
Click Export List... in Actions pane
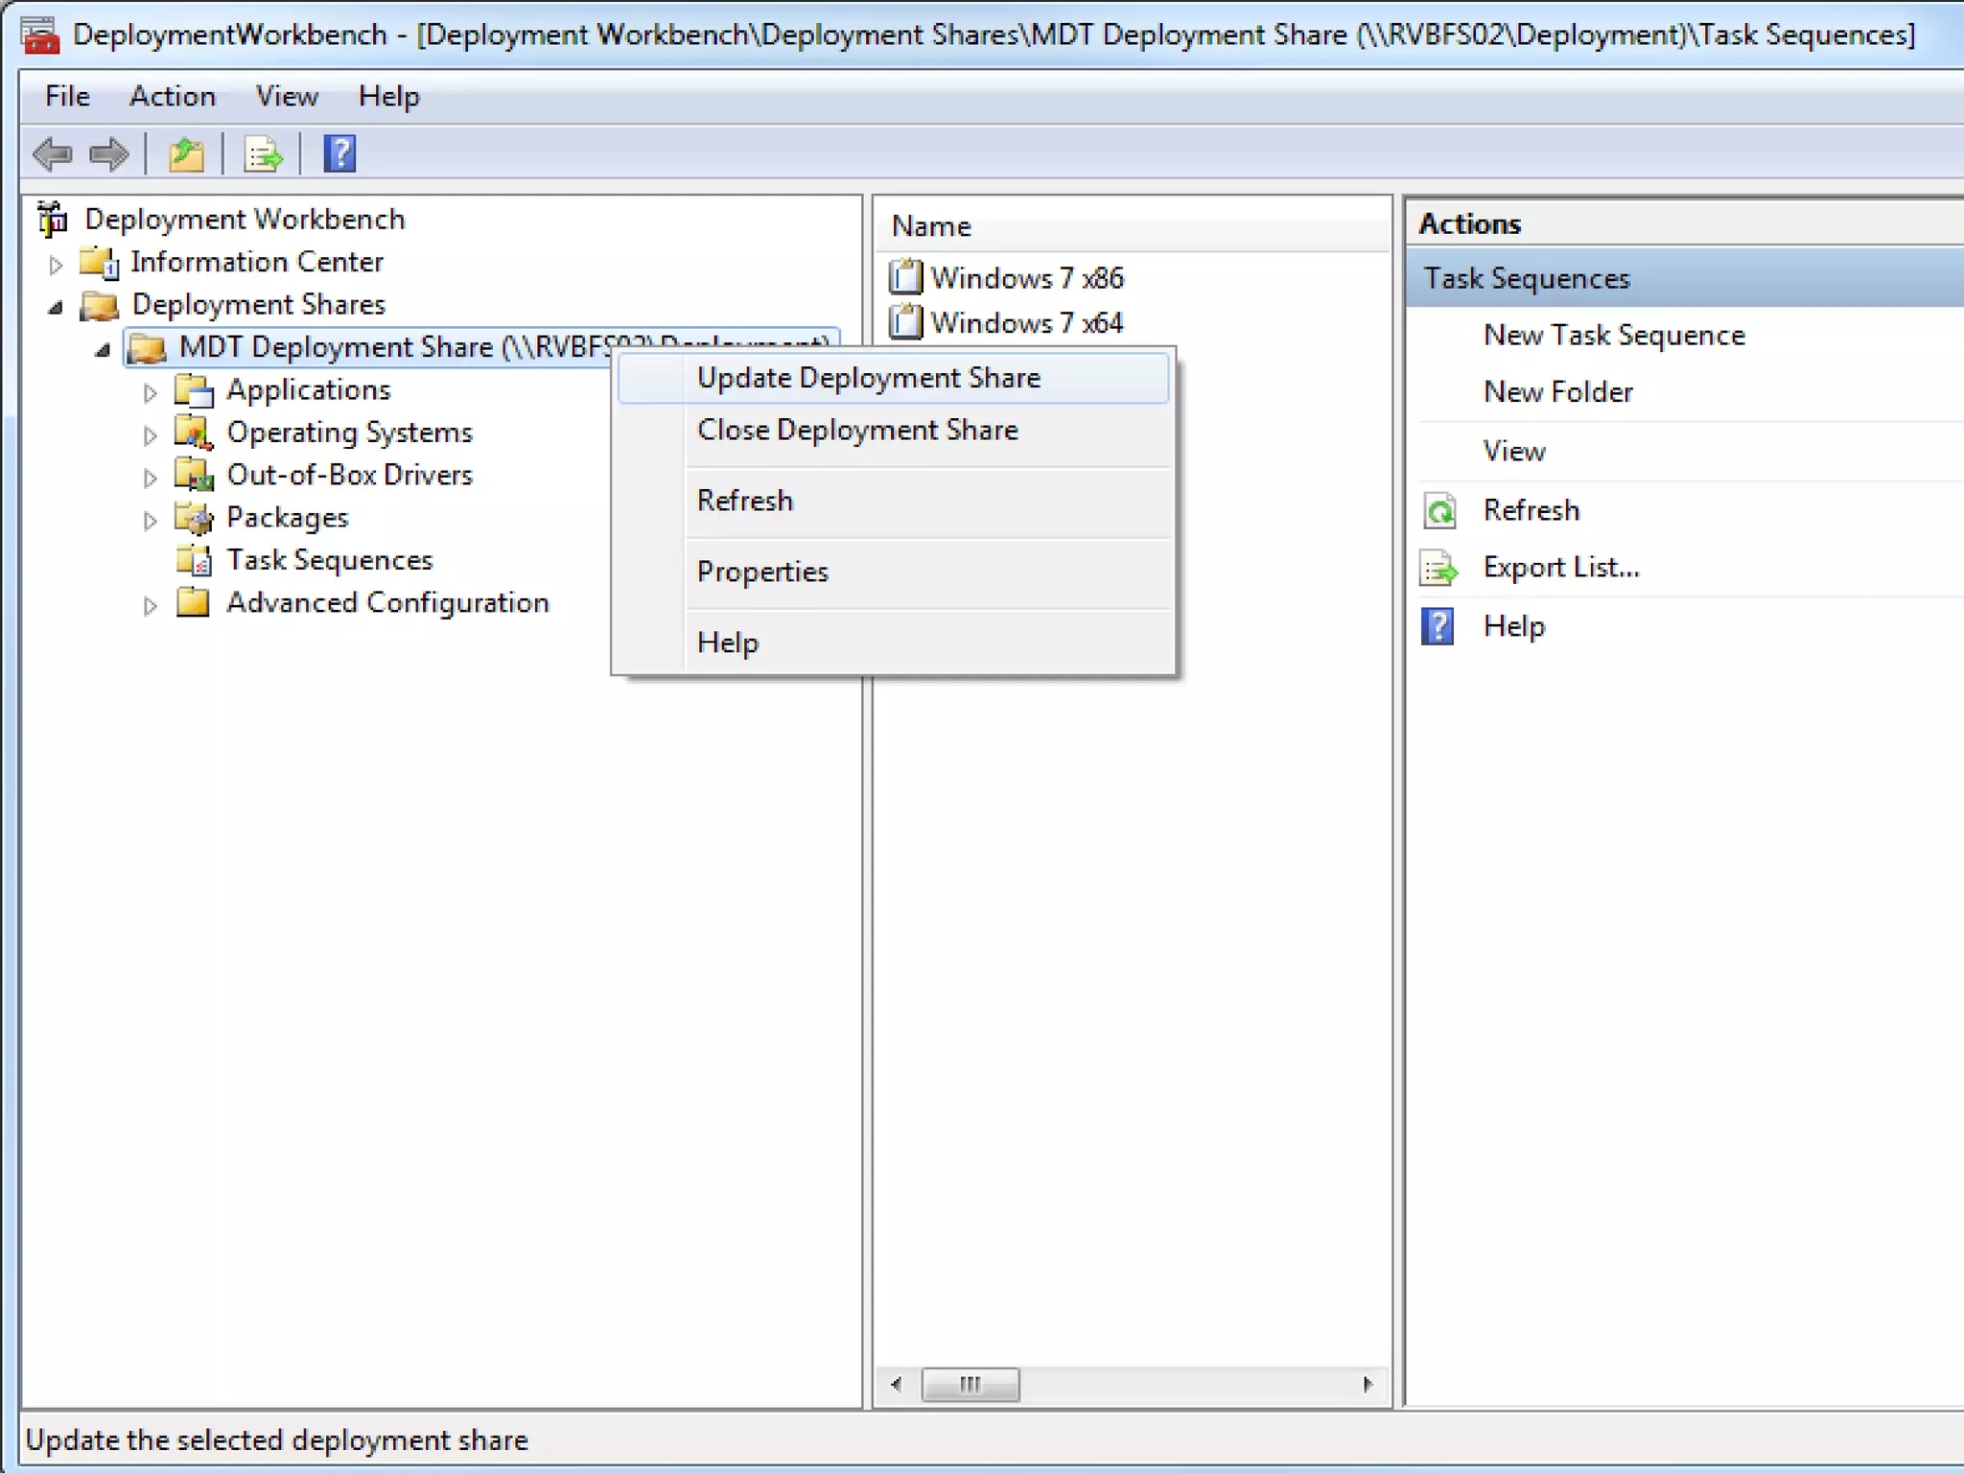coord(1561,568)
